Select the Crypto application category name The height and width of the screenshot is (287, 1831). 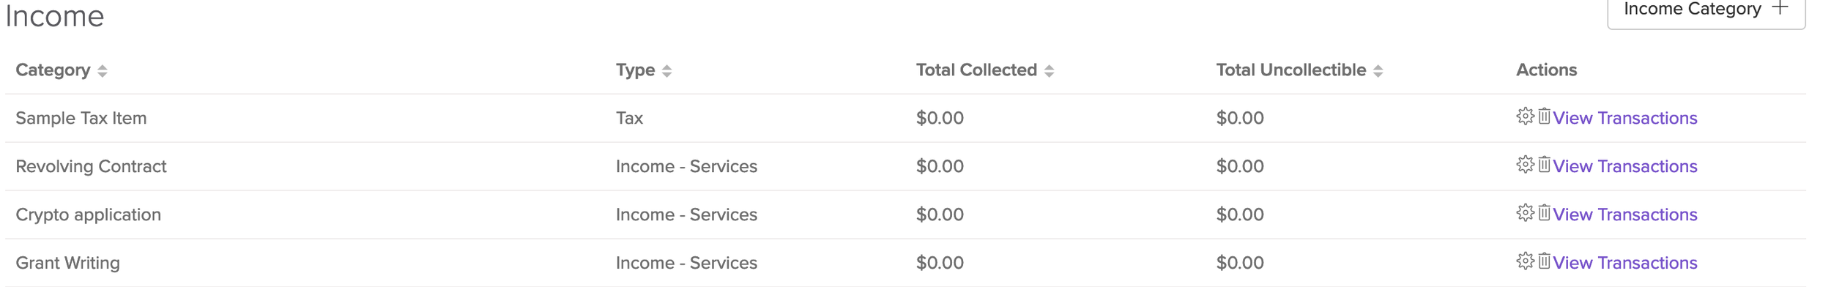tap(89, 215)
